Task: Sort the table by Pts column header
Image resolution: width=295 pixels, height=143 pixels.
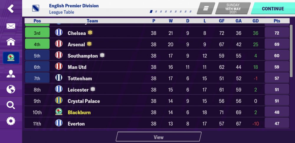Action: (x=277, y=21)
